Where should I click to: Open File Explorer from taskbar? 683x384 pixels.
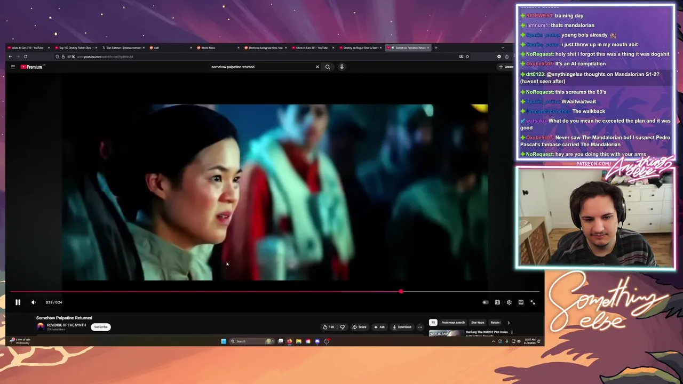tap(299, 341)
